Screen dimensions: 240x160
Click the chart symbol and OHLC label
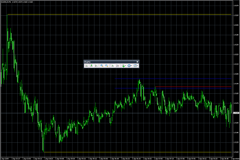17,2
